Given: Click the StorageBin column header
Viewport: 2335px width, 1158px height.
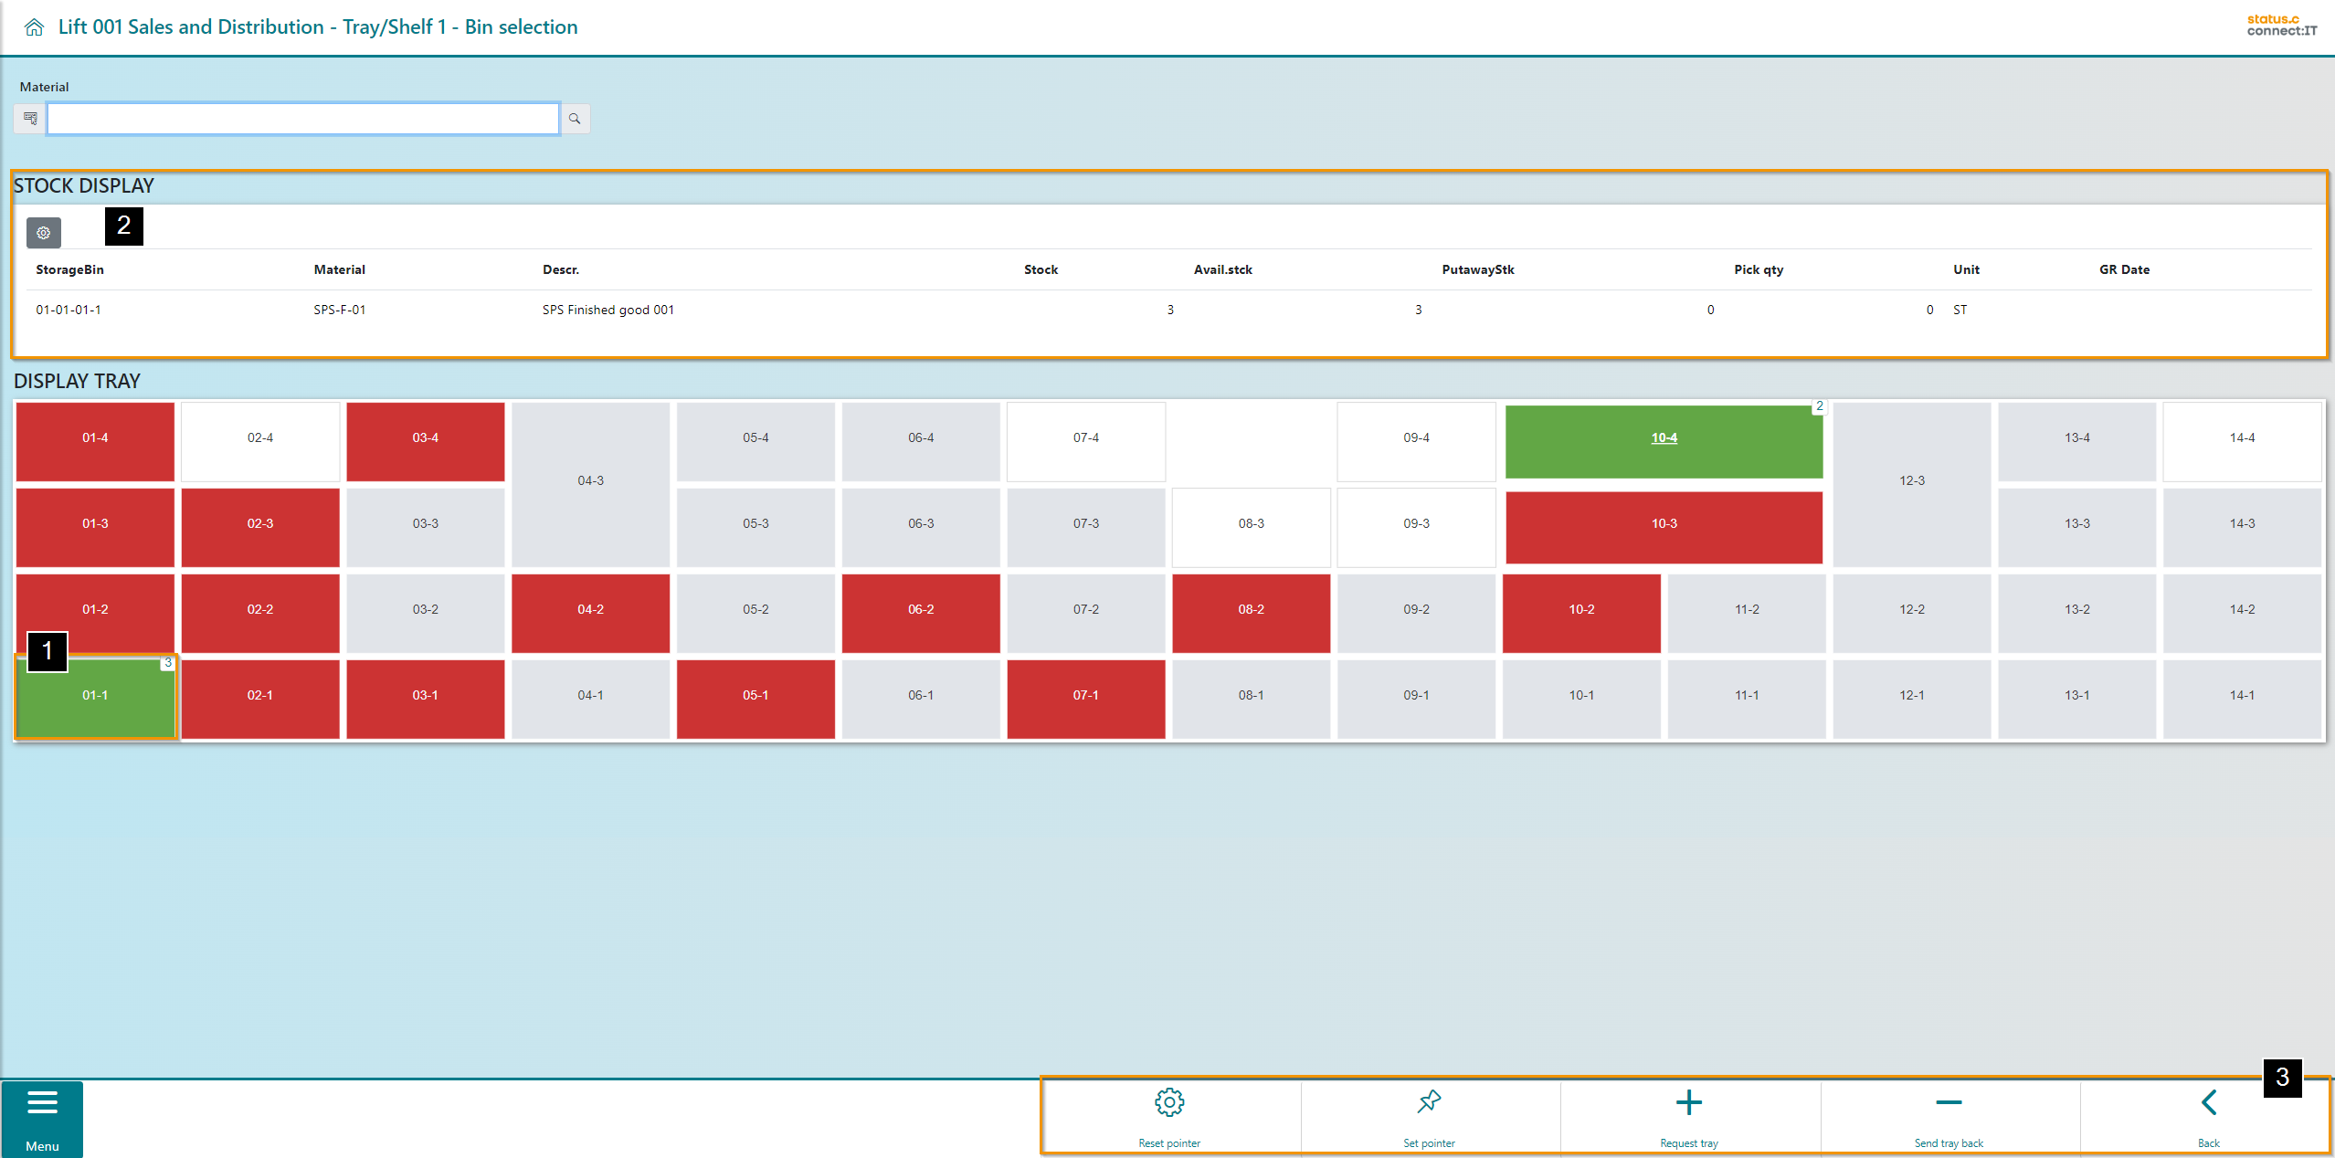Looking at the screenshot, I should pyautogui.click(x=69, y=270).
